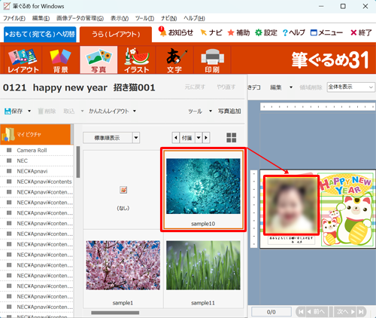Open the 印刷 (Print) tool
This screenshot has height=318, width=376.
(212, 60)
